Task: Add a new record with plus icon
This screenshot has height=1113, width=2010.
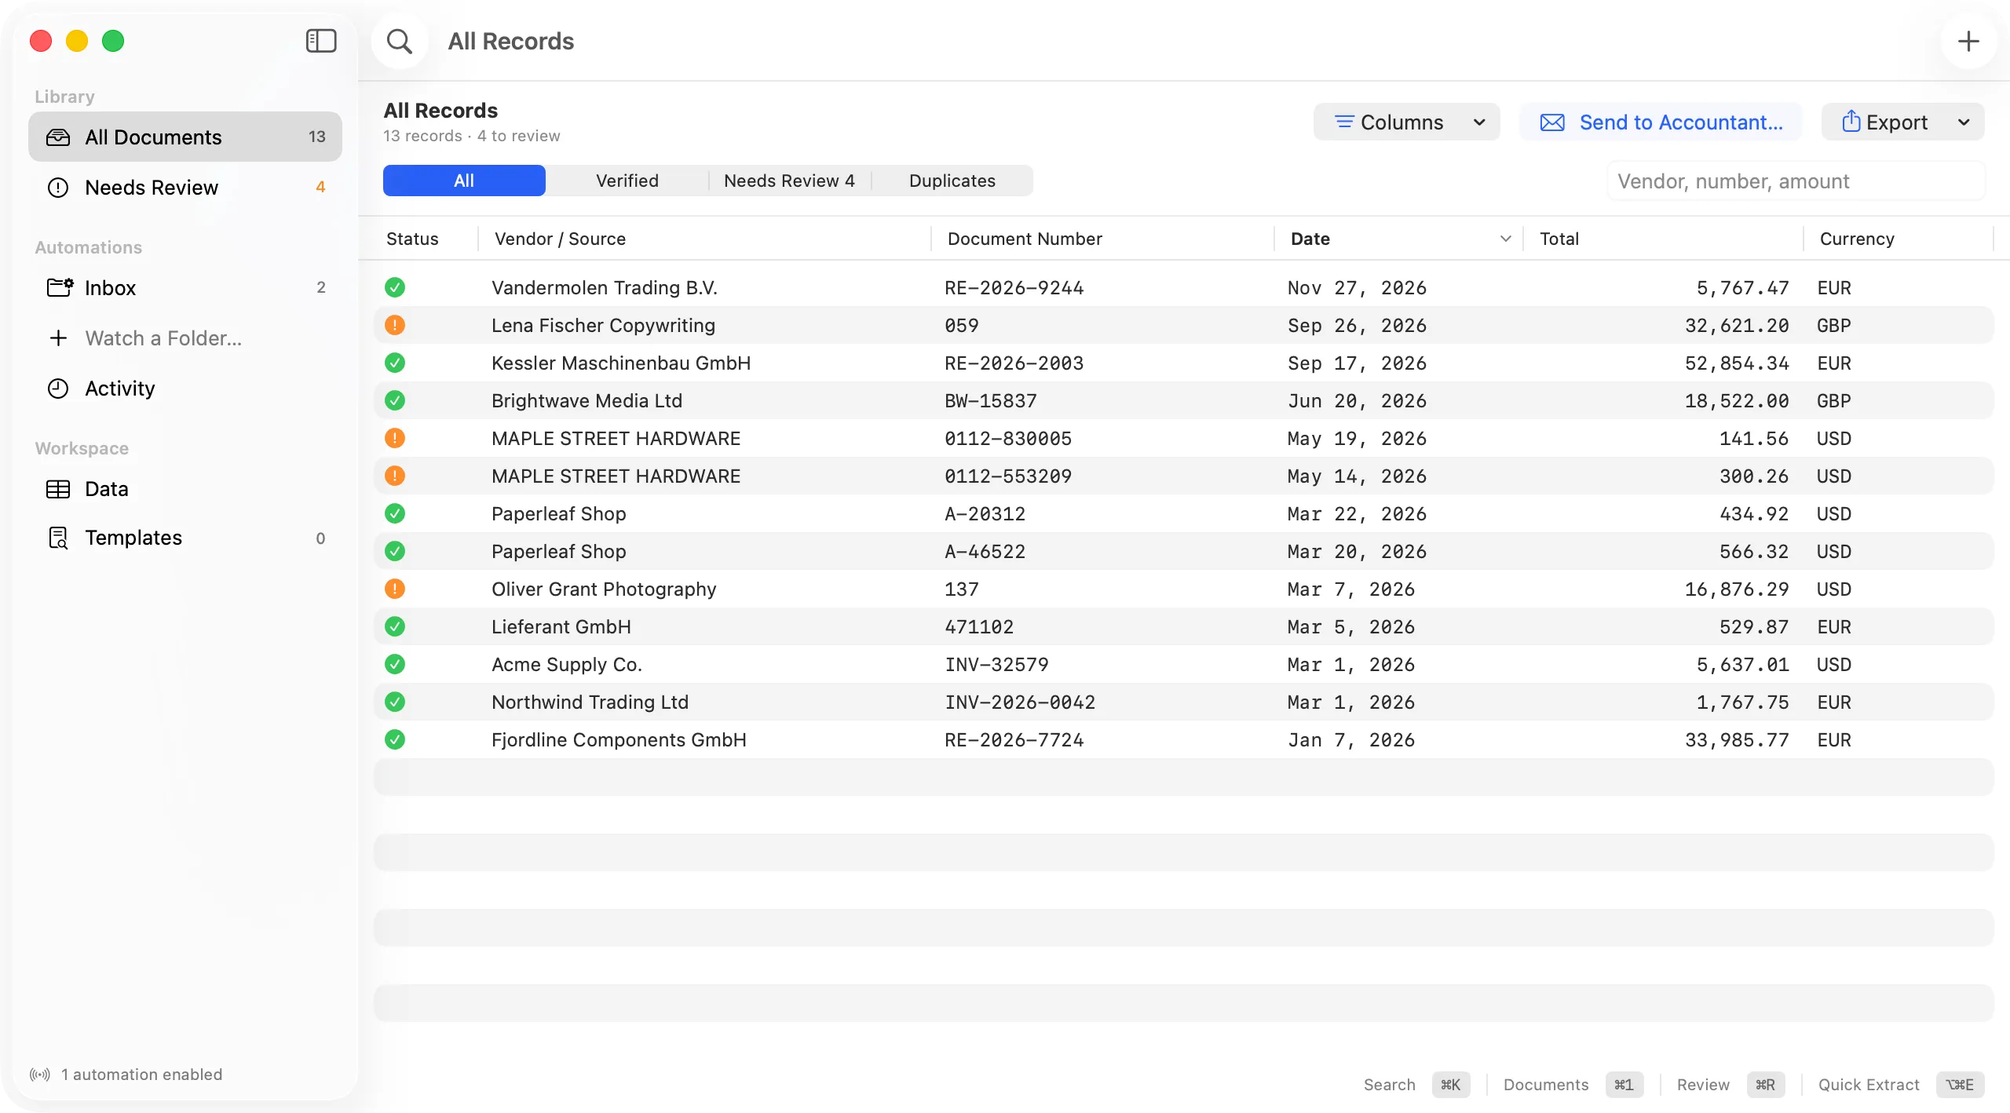Action: (x=1968, y=41)
